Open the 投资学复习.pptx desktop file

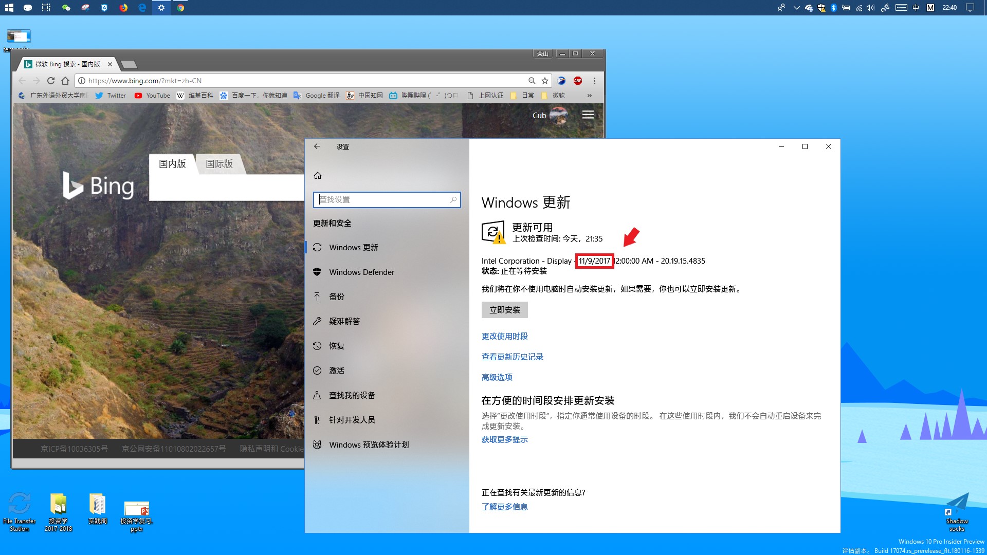click(x=136, y=516)
